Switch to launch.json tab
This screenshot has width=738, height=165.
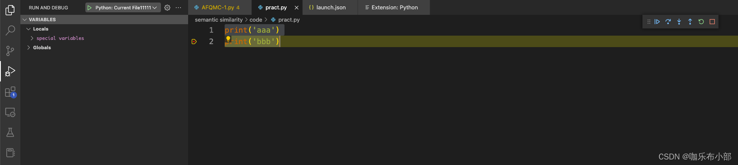[330, 8]
